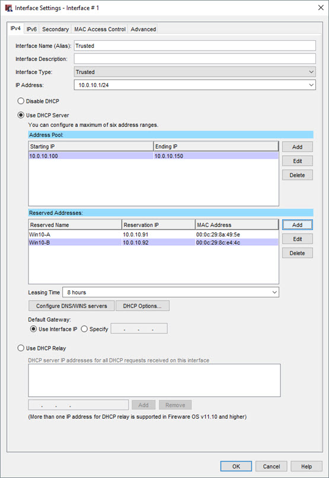Click MAC address 00:0c:29:8c:e4:4c

pos(218,243)
